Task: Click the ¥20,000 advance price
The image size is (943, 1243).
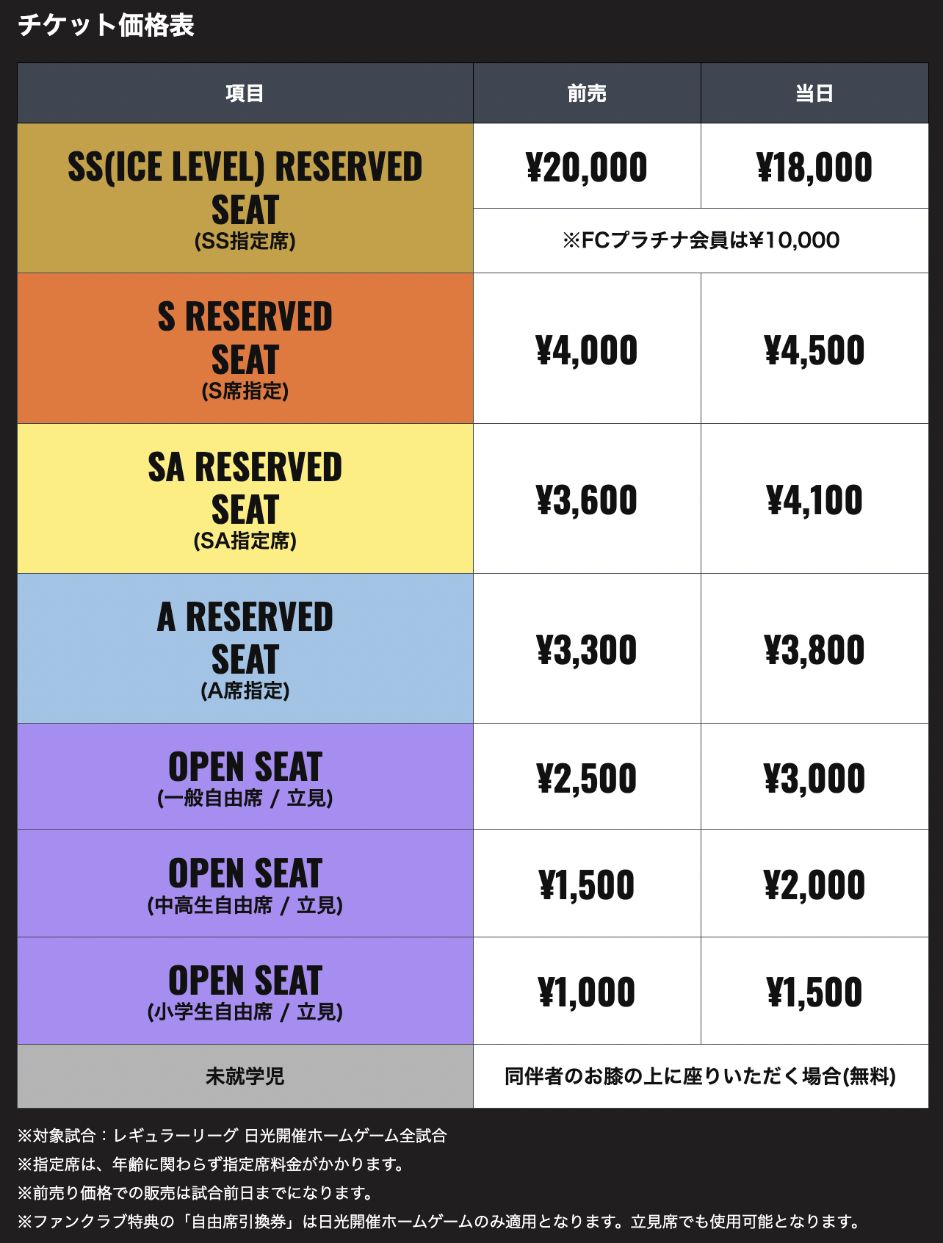Action: click(x=587, y=167)
